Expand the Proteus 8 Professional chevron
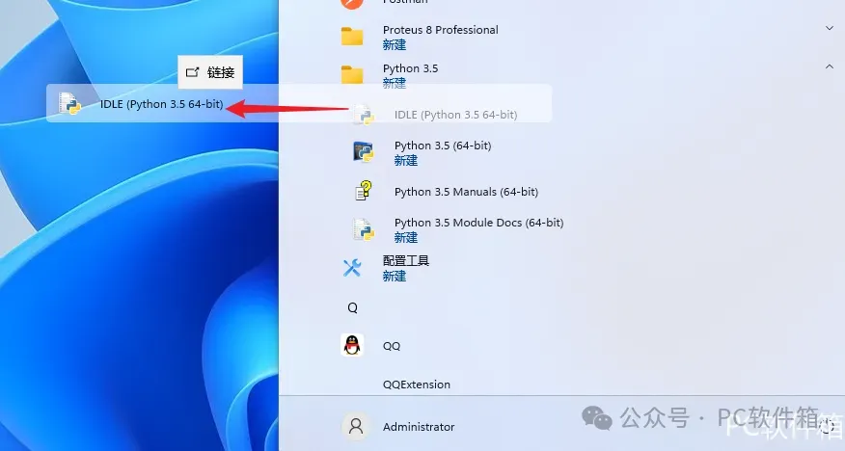Screen dimensions: 845x451 coord(829,28)
